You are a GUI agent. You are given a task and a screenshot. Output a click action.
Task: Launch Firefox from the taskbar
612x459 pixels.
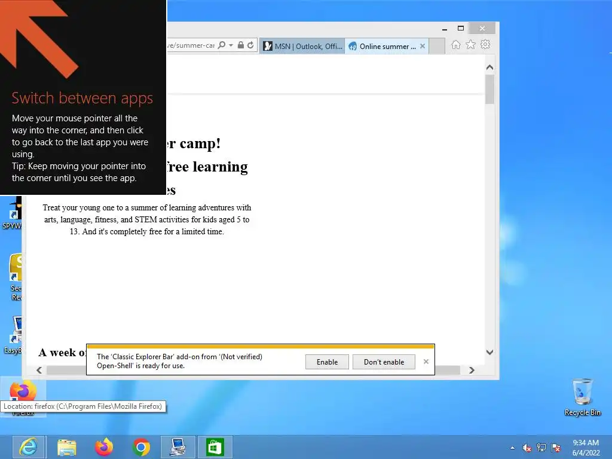coord(104,447)
